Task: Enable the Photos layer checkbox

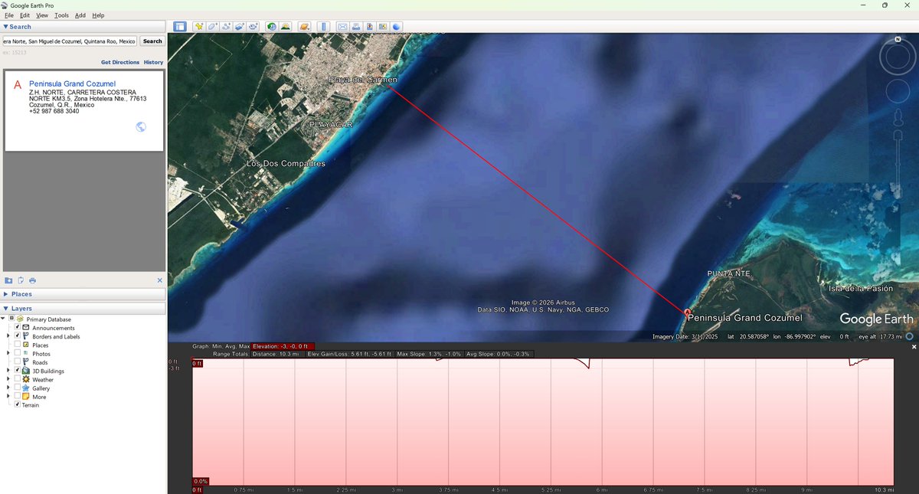Action: click(18, 354)
